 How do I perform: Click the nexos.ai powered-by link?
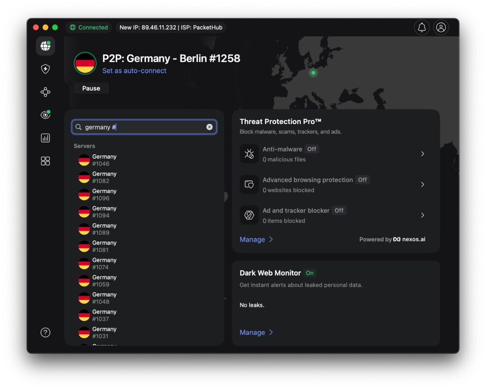click(409, 239)
